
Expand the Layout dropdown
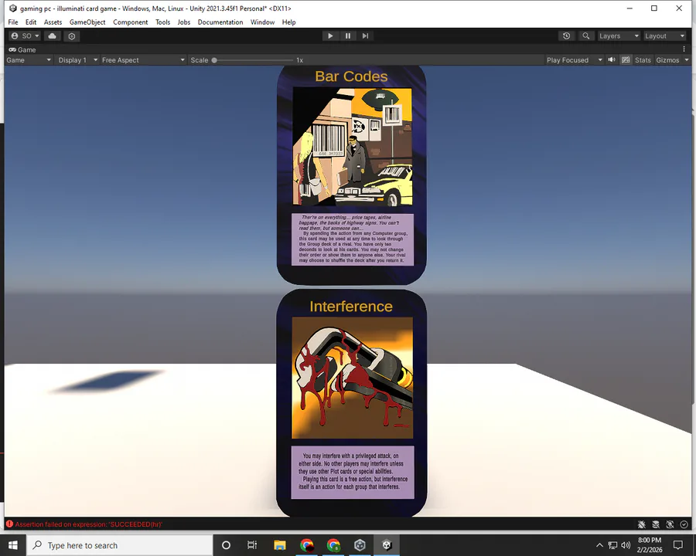tap(665, 36)
